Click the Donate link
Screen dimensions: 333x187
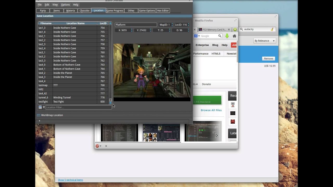click(x=206, y=84)
